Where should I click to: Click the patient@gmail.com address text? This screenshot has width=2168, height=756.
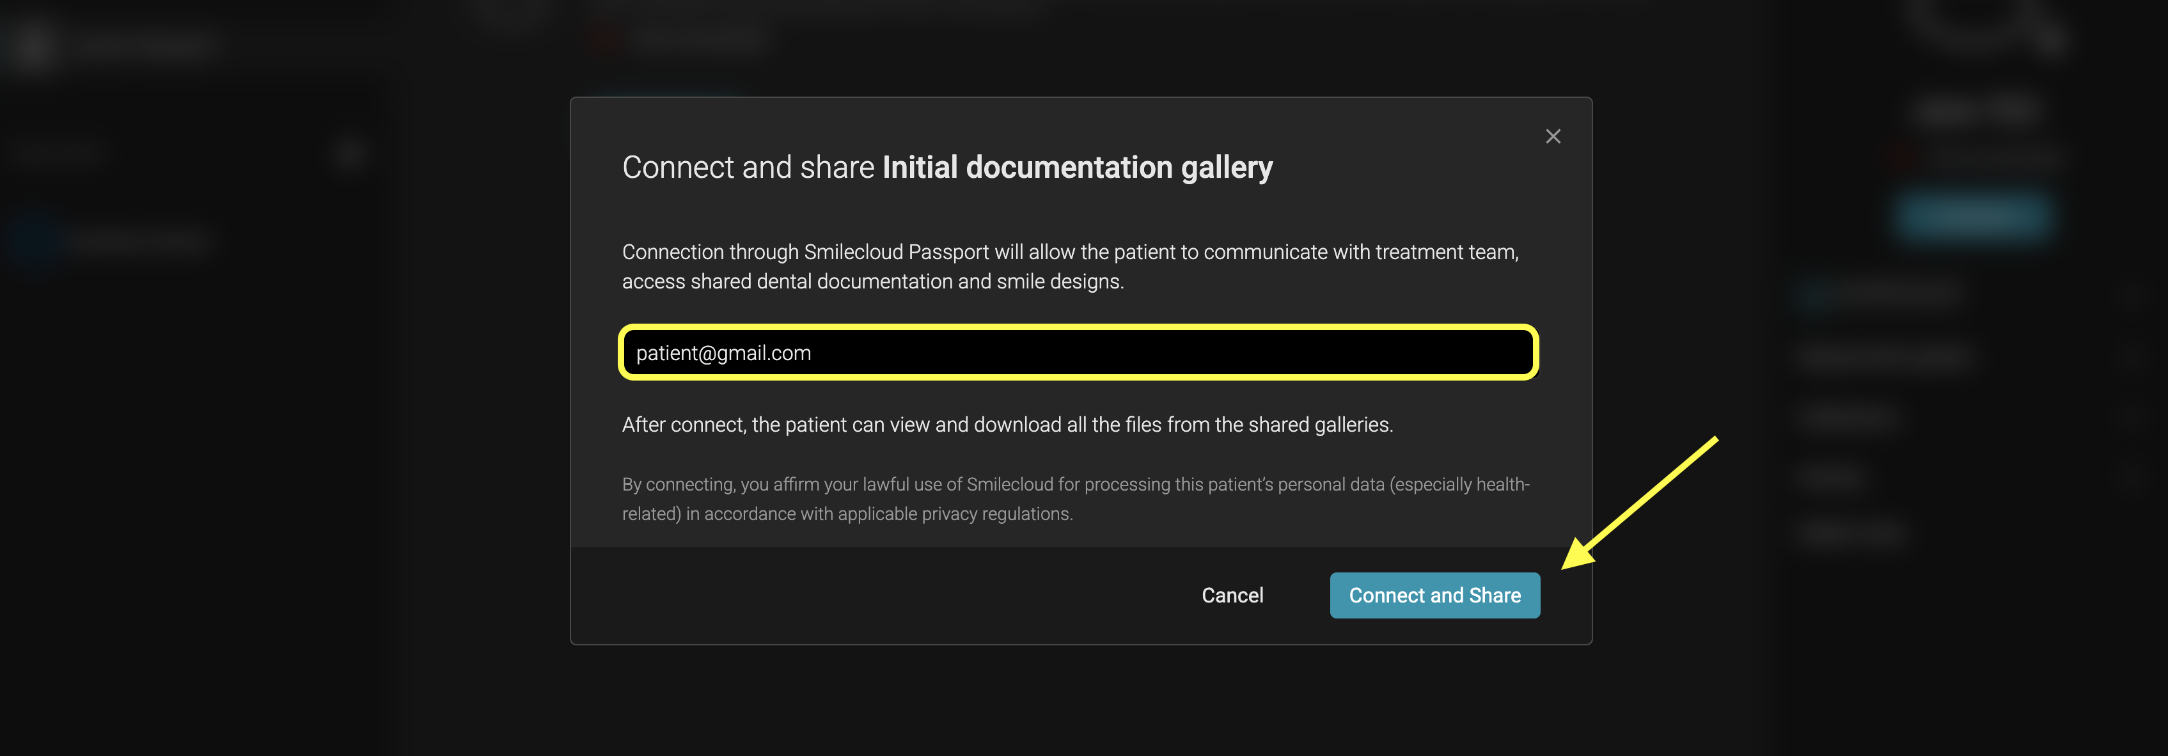[x=723, y=354]
